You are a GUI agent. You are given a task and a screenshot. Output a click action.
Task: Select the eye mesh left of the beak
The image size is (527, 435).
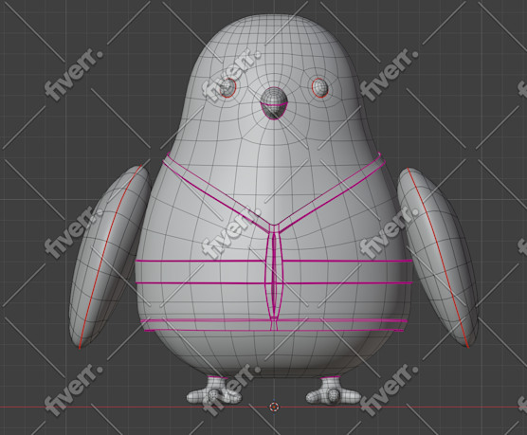[x=227, y=88]
